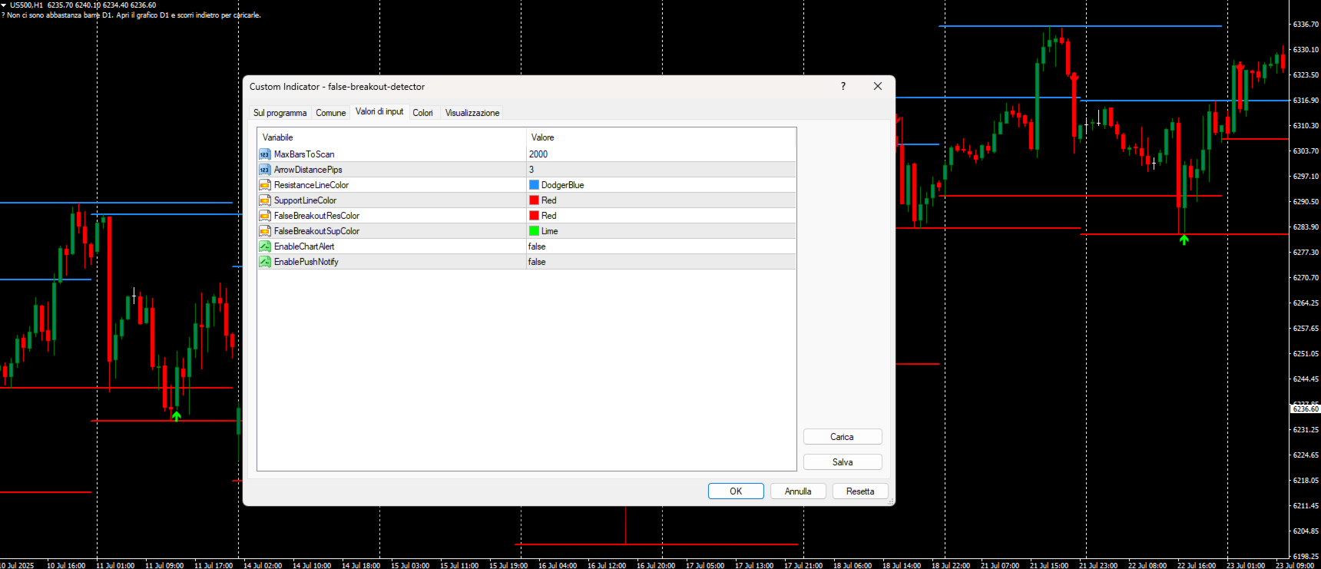Click the Carica button
Screen dimensions: 1321x569
[843, 437]
